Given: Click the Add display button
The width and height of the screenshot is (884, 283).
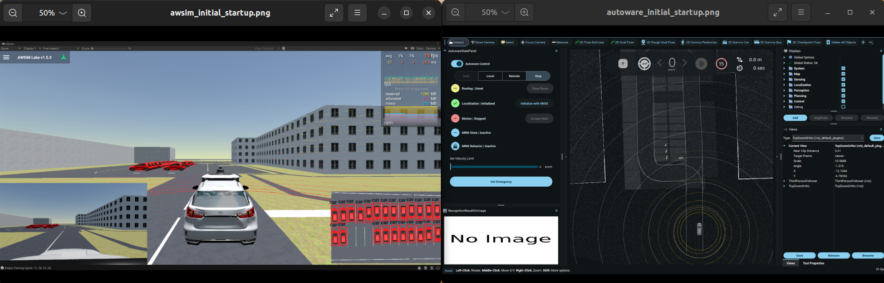Looking at the screenshot, I should pyautogui.click(x=795, y=118).
